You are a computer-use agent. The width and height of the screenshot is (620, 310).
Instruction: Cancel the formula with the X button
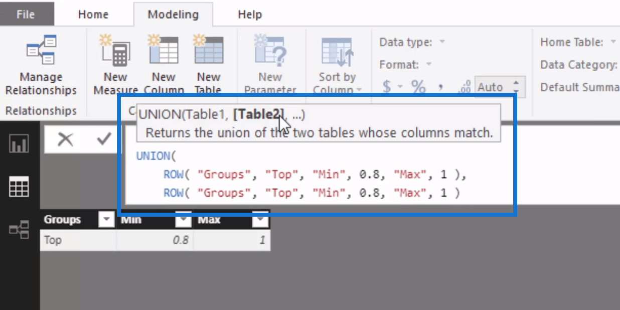pyautogui.click(x=65, y=139)
